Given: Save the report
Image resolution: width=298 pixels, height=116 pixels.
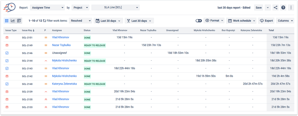Looking at the screenshot, I should pyautogui.click(x=258, y=7).
